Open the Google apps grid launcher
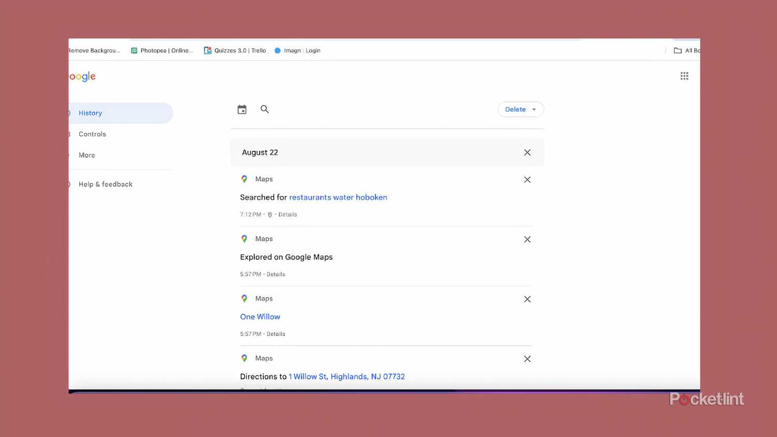The height and width of the screenshot is (437, 777). 684,76
